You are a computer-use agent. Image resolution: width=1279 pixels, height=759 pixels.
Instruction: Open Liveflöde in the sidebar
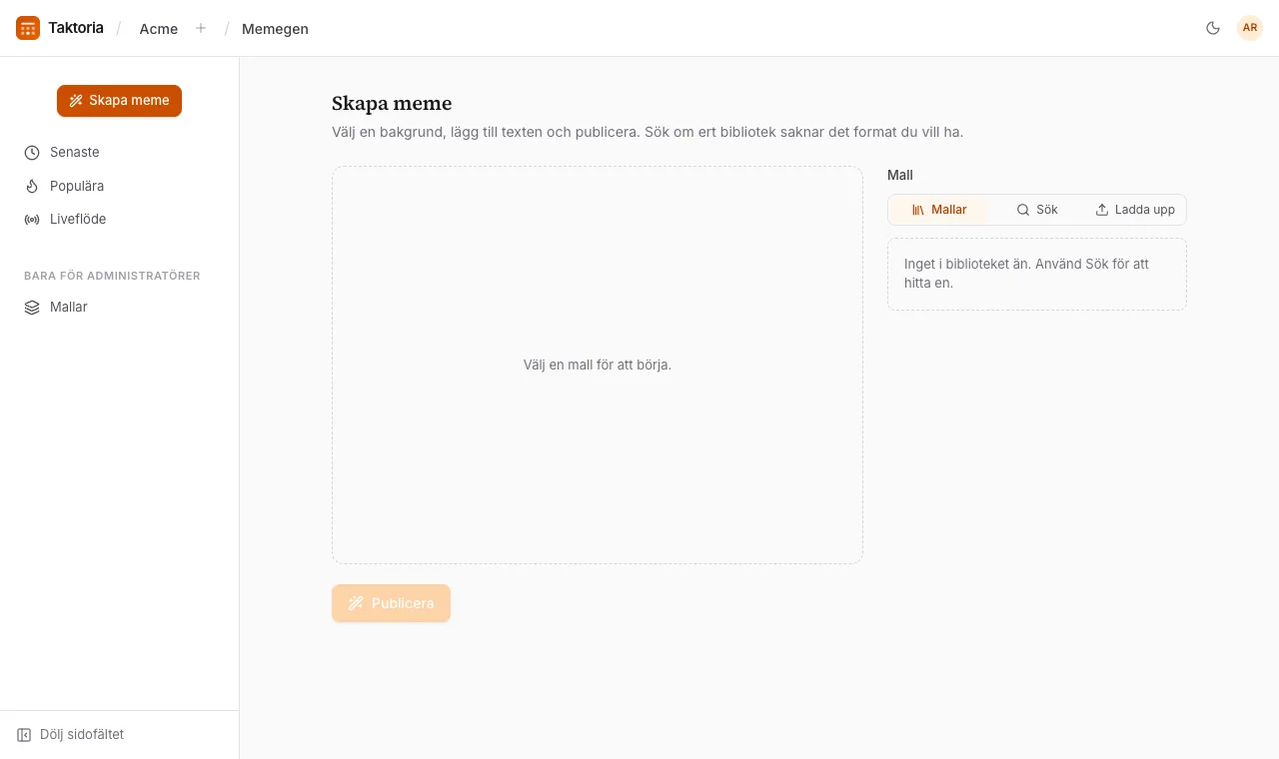pyautogui.click(x=119, y=219)
